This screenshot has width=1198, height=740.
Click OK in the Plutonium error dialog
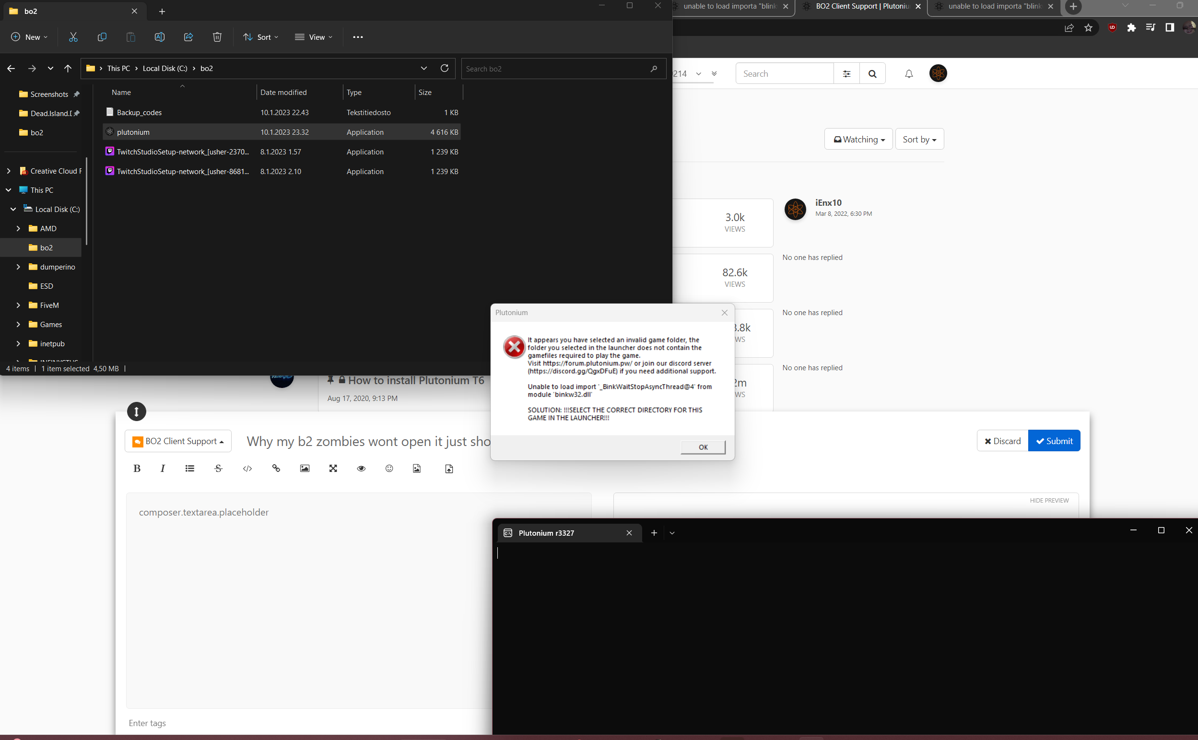tap(703, 447)
